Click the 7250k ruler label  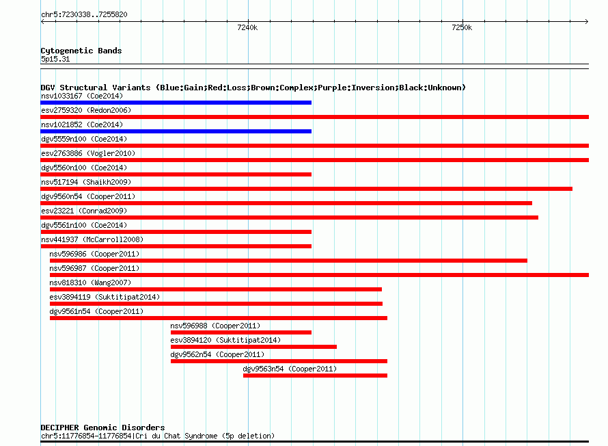pyautogui.click(x=462, y=27)
